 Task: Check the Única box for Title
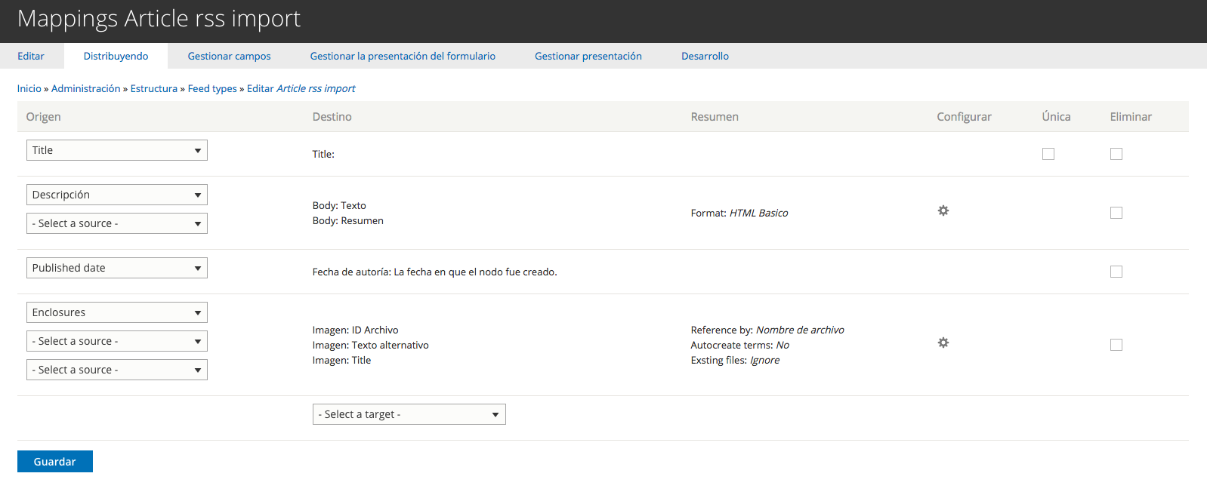click(1048, 154)
